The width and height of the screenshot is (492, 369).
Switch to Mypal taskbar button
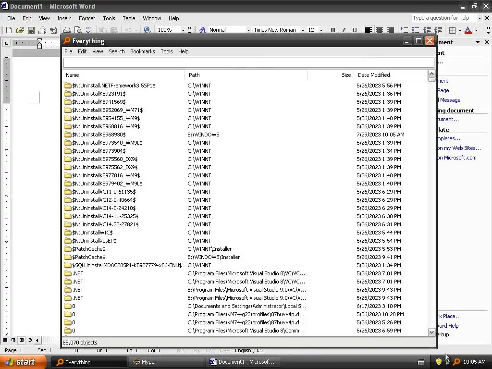(165, 362)
